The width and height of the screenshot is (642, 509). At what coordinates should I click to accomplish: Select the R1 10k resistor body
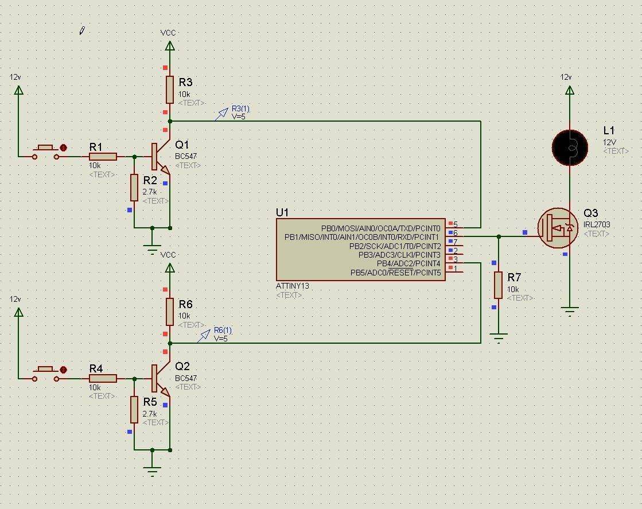click(x=103, y=156)
